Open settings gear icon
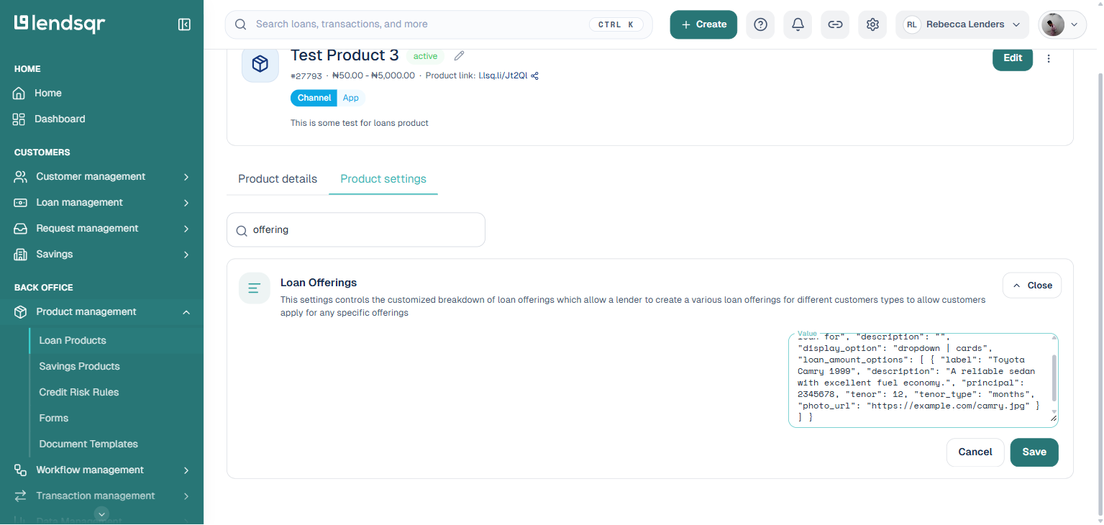 [x=872, y=24]
